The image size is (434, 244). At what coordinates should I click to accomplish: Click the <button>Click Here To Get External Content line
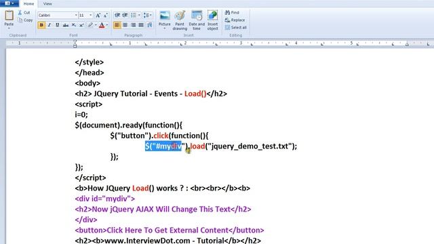(170, 230)
